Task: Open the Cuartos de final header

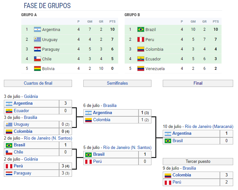Action: click(x=38, y=83)
